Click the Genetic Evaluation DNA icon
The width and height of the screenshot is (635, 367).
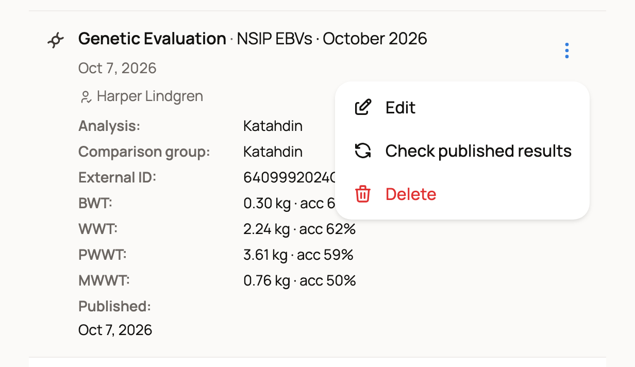[56, 40]
